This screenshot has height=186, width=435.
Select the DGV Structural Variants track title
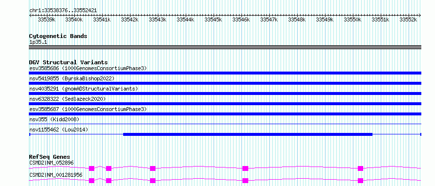(68, 62)
